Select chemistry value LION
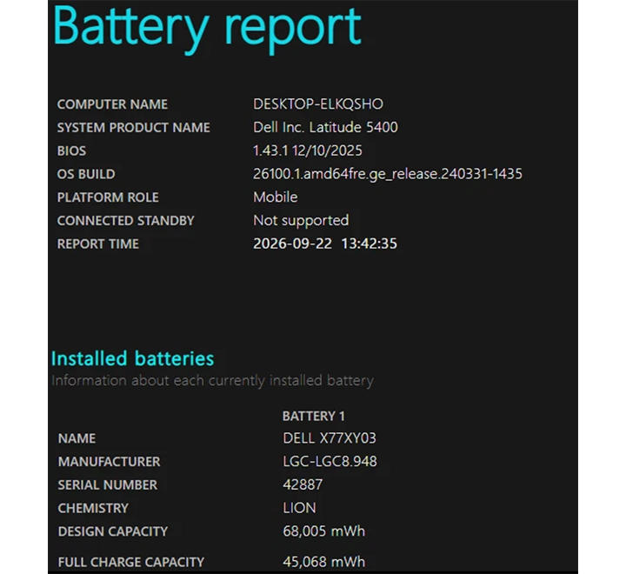Image resolution: width=626 pixels, height=574 pixels. point(299,508)
